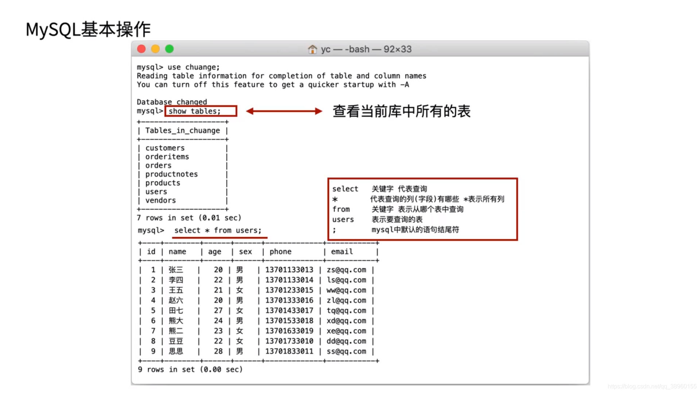The height and width of the screenshot is (393, 700).
Task: Select the 'vendors' table row
Action: click(x=161, y=201)
